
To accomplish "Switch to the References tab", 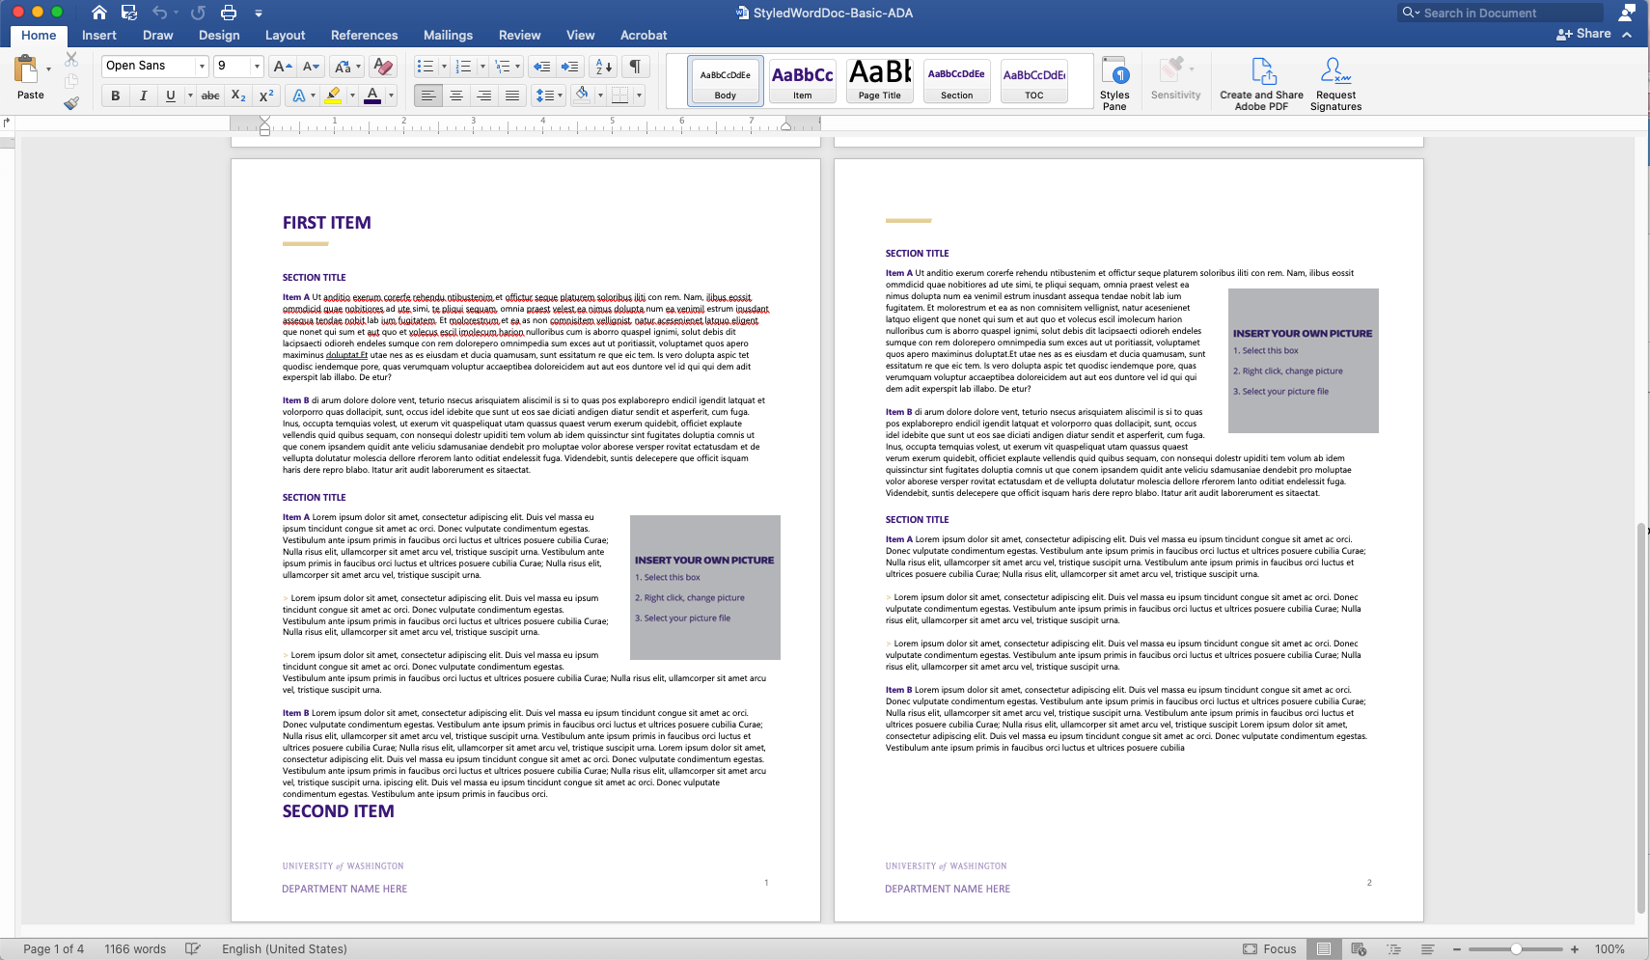I will (x=364, y=35).
